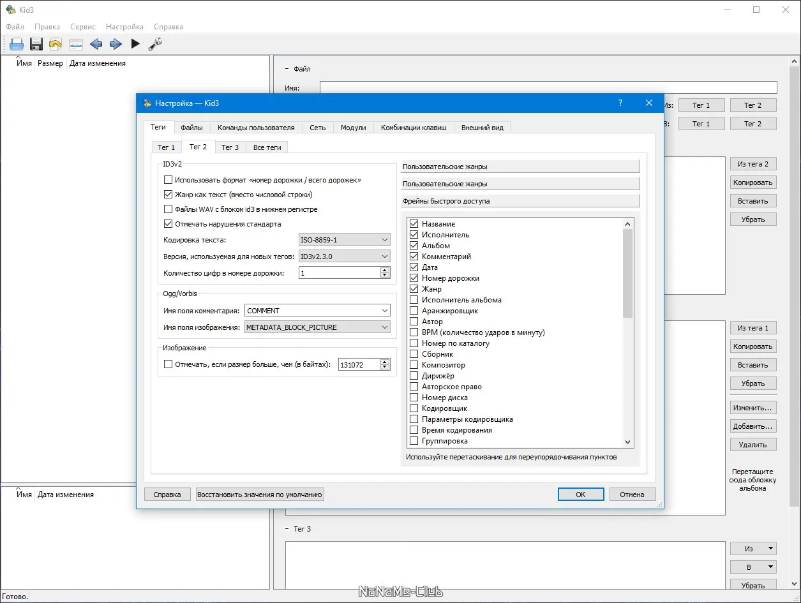This screenshot has width=801, height=603.
Task: Switch to Команды пользователя tab
Action: click(x=256, y=128)
